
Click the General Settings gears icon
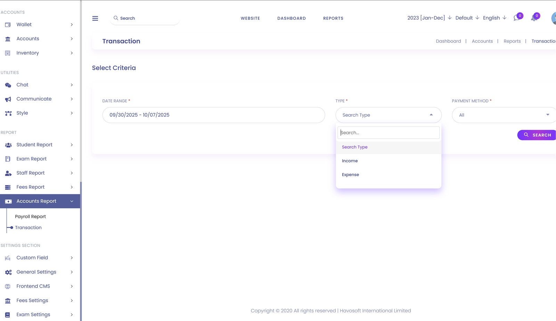pyautogui.click(x=8, y=272)
